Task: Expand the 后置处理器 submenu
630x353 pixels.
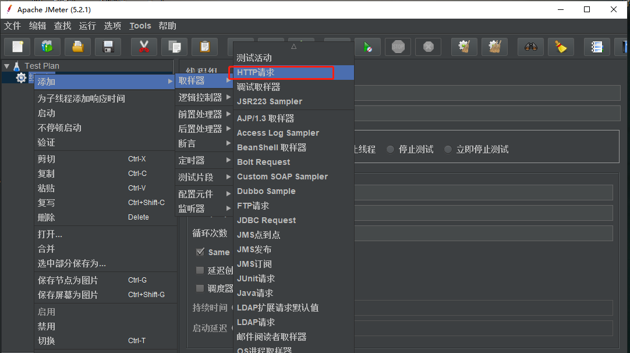Action: 204,129
